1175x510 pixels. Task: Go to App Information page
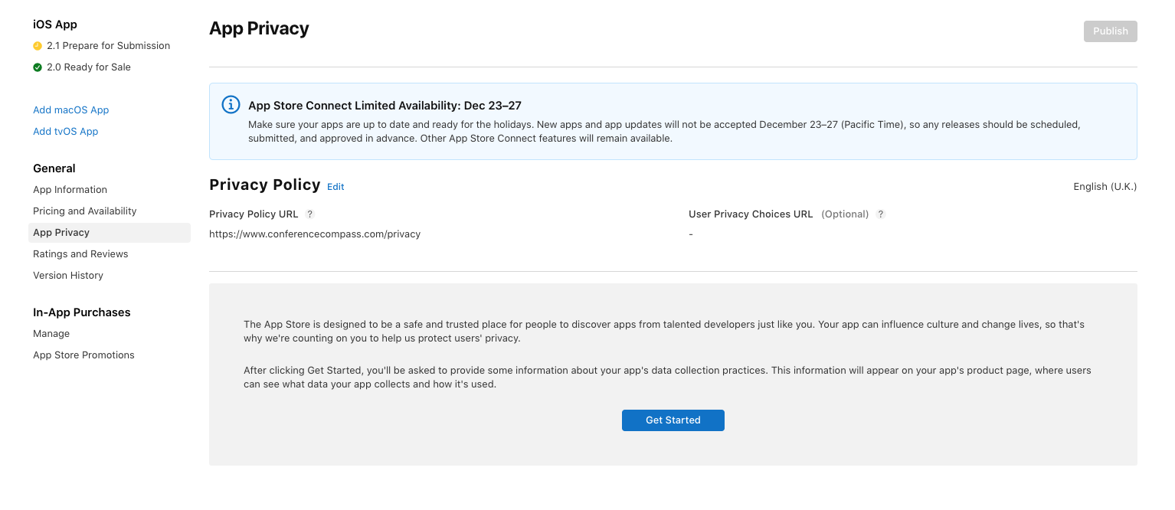pyautogui.click(x=70, y=190)
